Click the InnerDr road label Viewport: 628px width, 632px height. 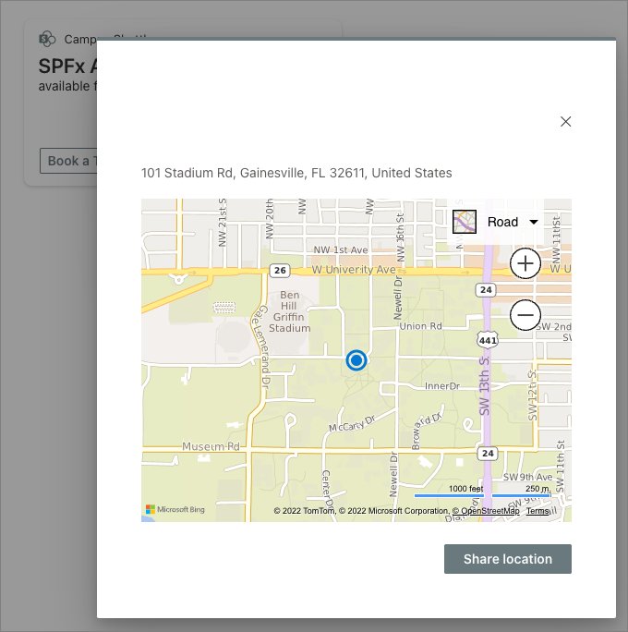(x=442, y=386)
